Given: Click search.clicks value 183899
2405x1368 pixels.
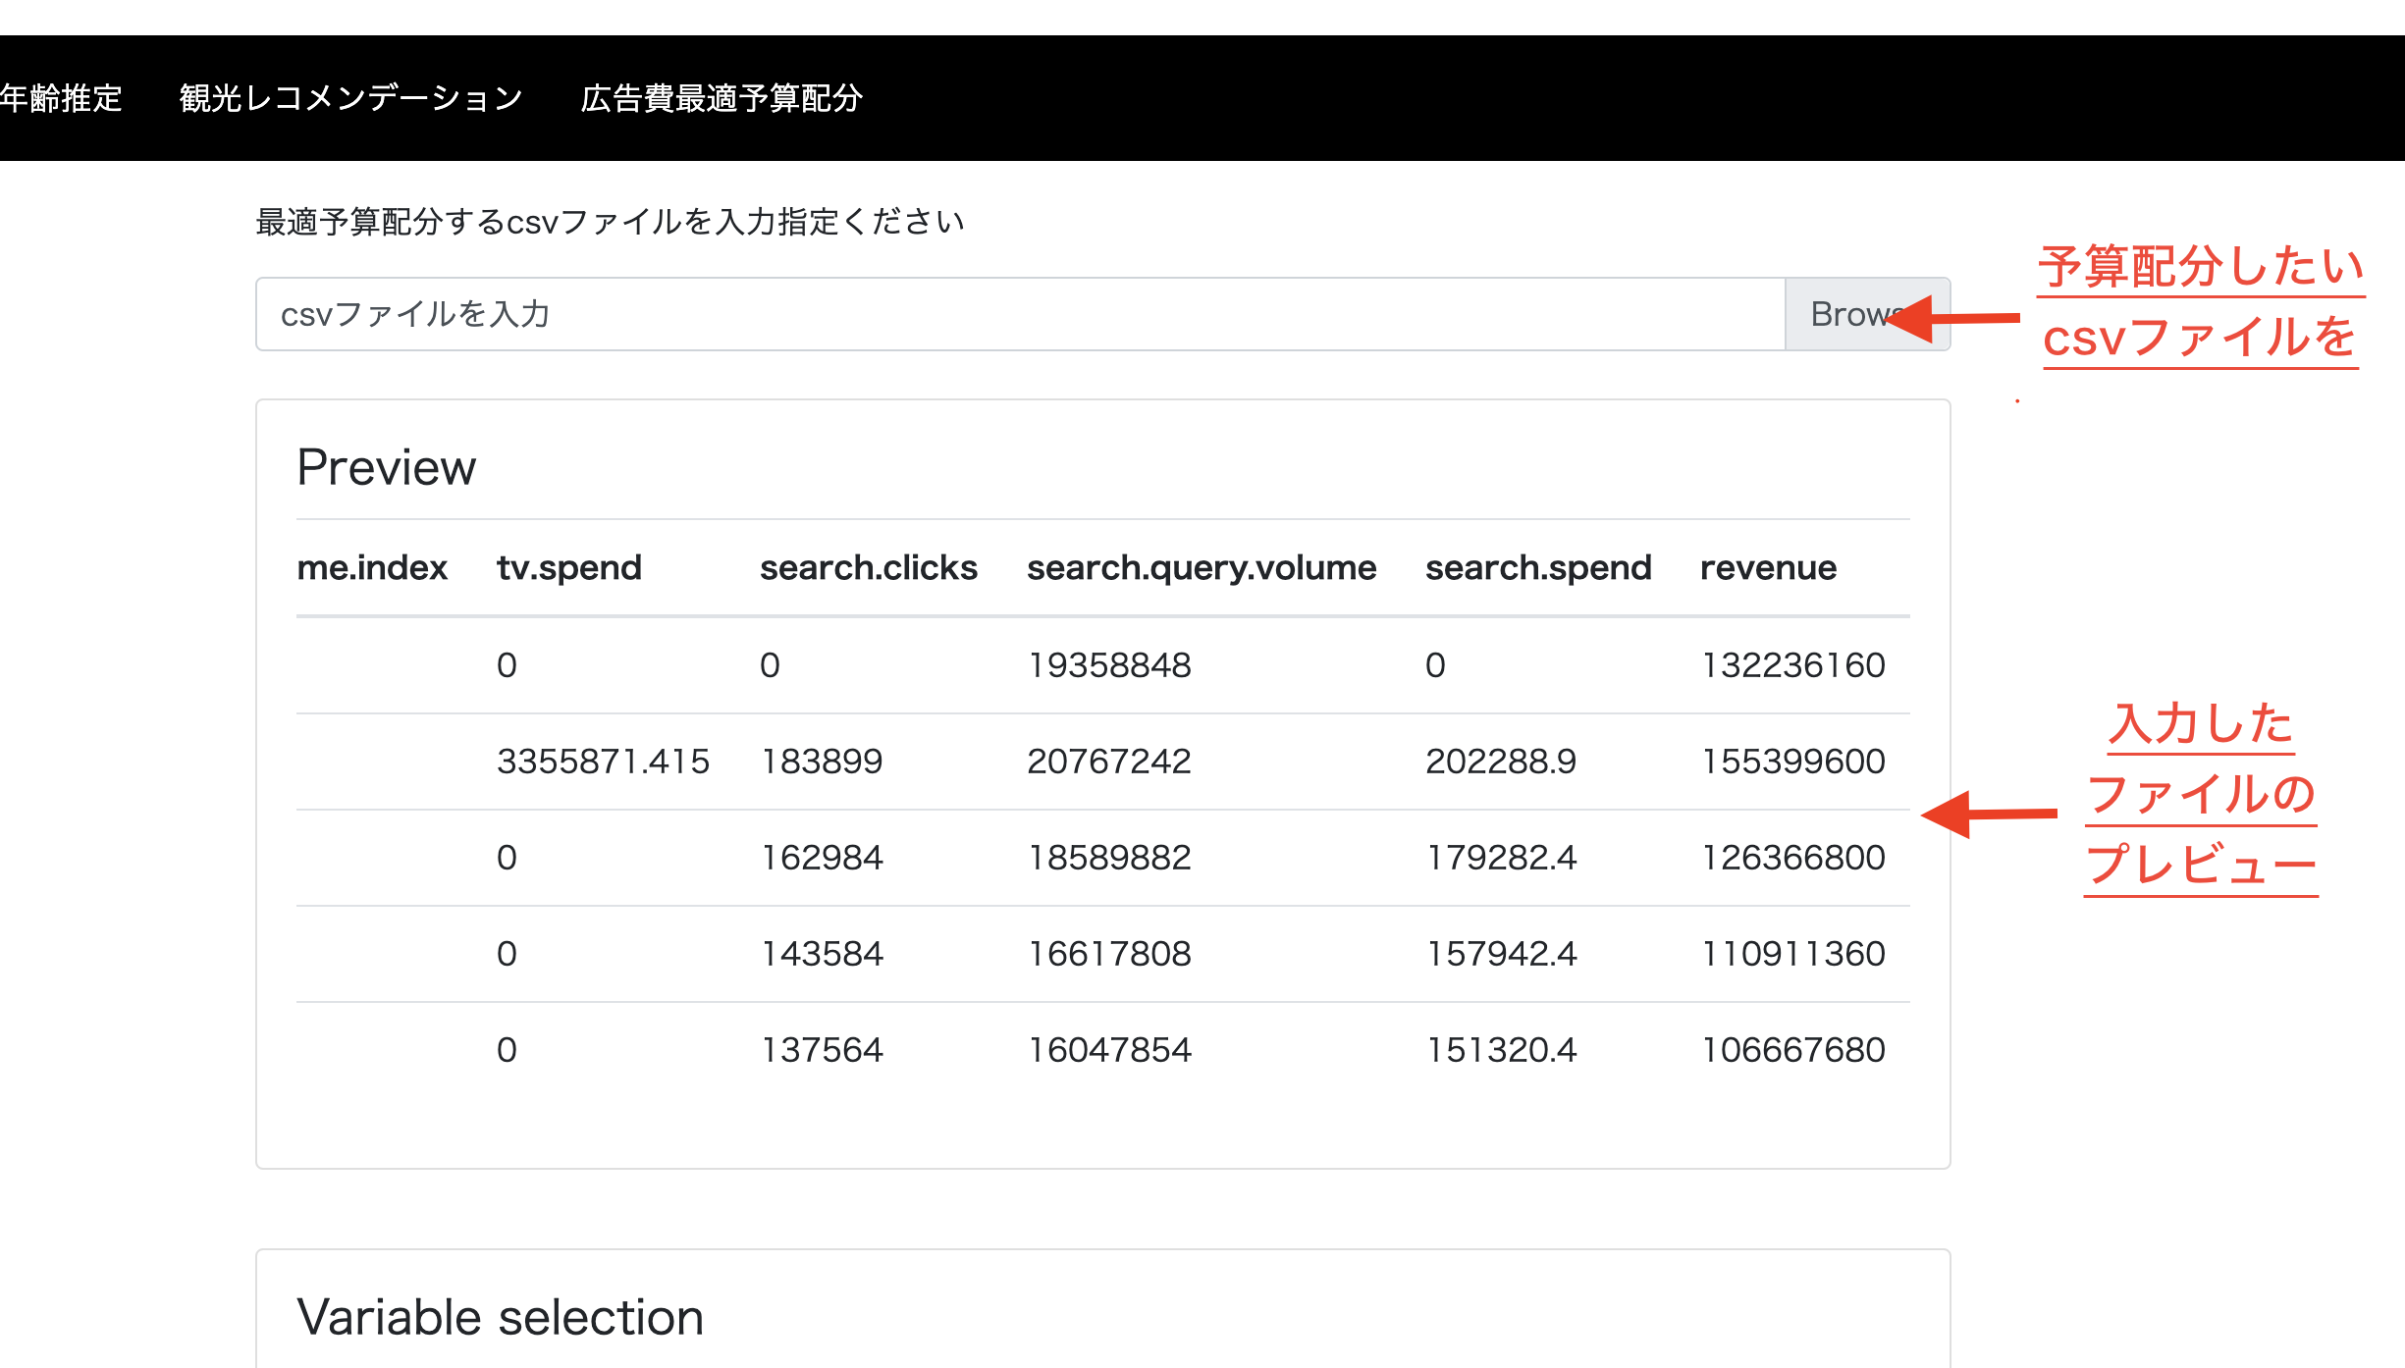Looking at the screenshot, I should 822,762.
